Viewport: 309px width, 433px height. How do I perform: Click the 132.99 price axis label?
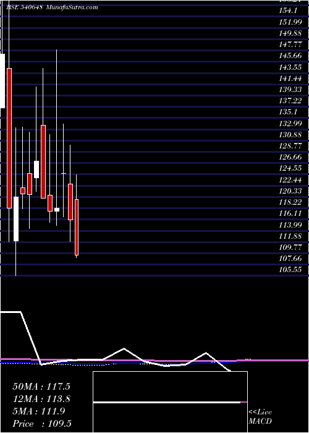click(290, 124)
